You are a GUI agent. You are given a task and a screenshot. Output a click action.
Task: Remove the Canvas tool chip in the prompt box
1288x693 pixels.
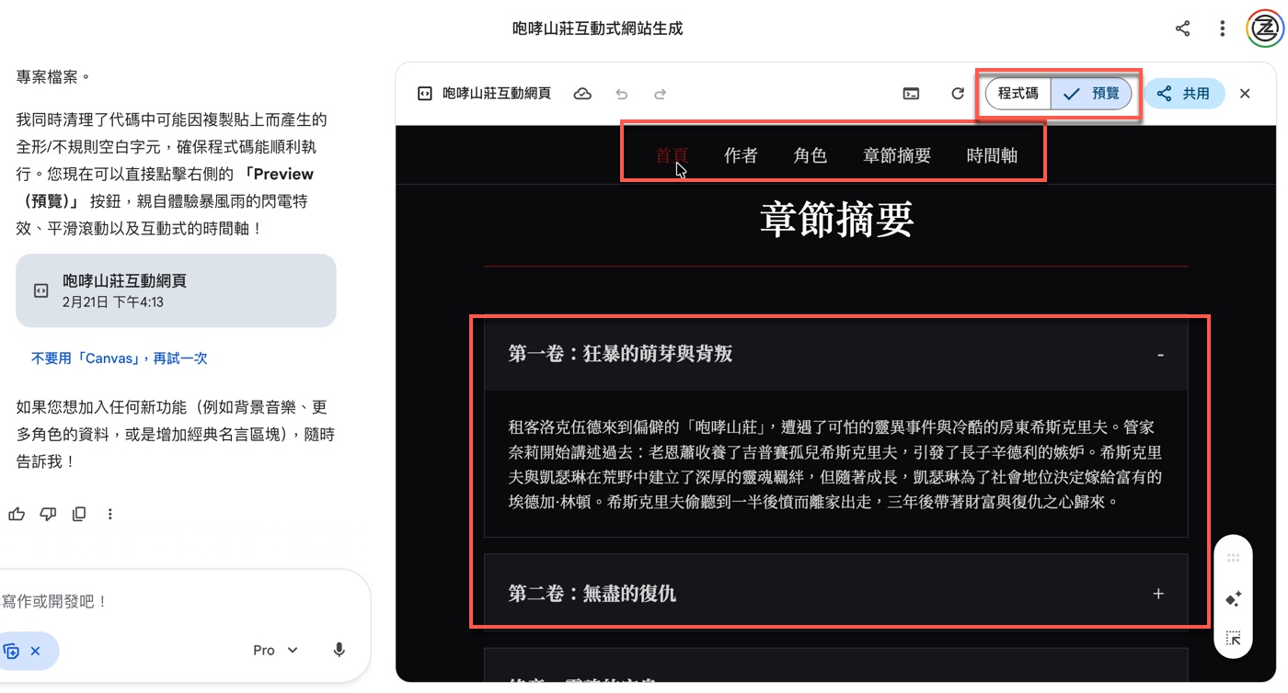(35, 651)
